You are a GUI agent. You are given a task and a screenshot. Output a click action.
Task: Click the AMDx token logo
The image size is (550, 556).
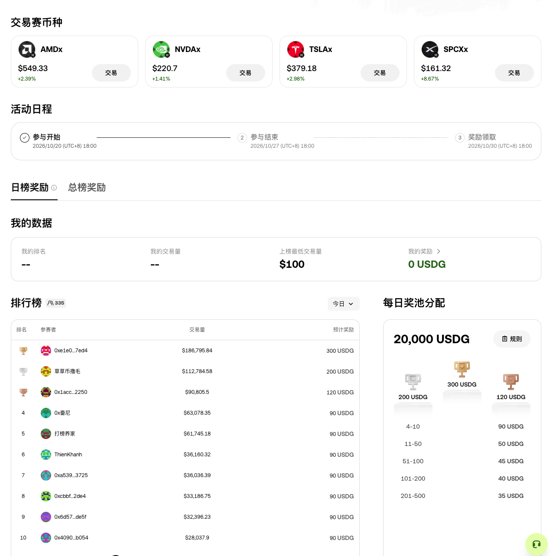27,49
